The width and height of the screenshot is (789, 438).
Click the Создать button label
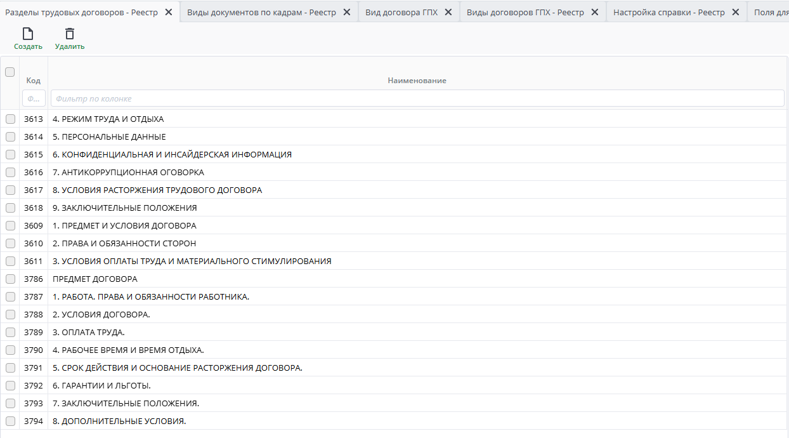point(28,46)
